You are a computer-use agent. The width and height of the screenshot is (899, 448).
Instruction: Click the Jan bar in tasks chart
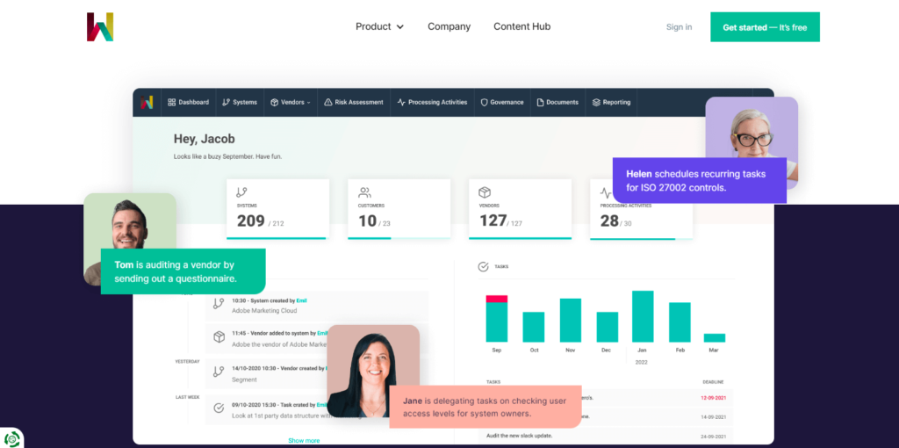coord(643,316)
